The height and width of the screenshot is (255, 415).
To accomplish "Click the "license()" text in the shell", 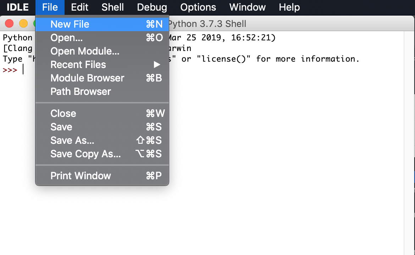I will point(223,59).
